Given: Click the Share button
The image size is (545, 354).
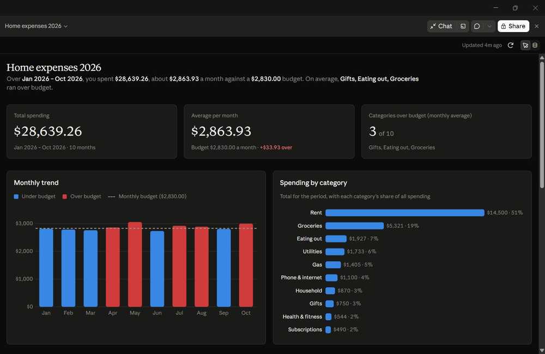Looking at the screenshot, I should coord(513,26).
